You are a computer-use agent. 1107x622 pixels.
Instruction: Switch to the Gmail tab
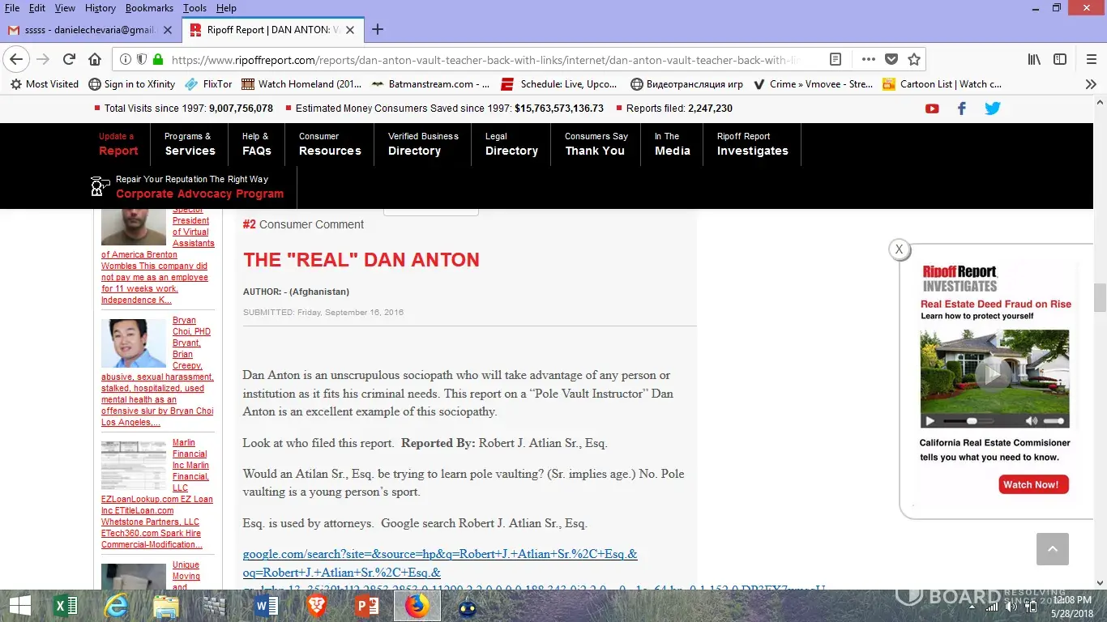tap(89, 30)
